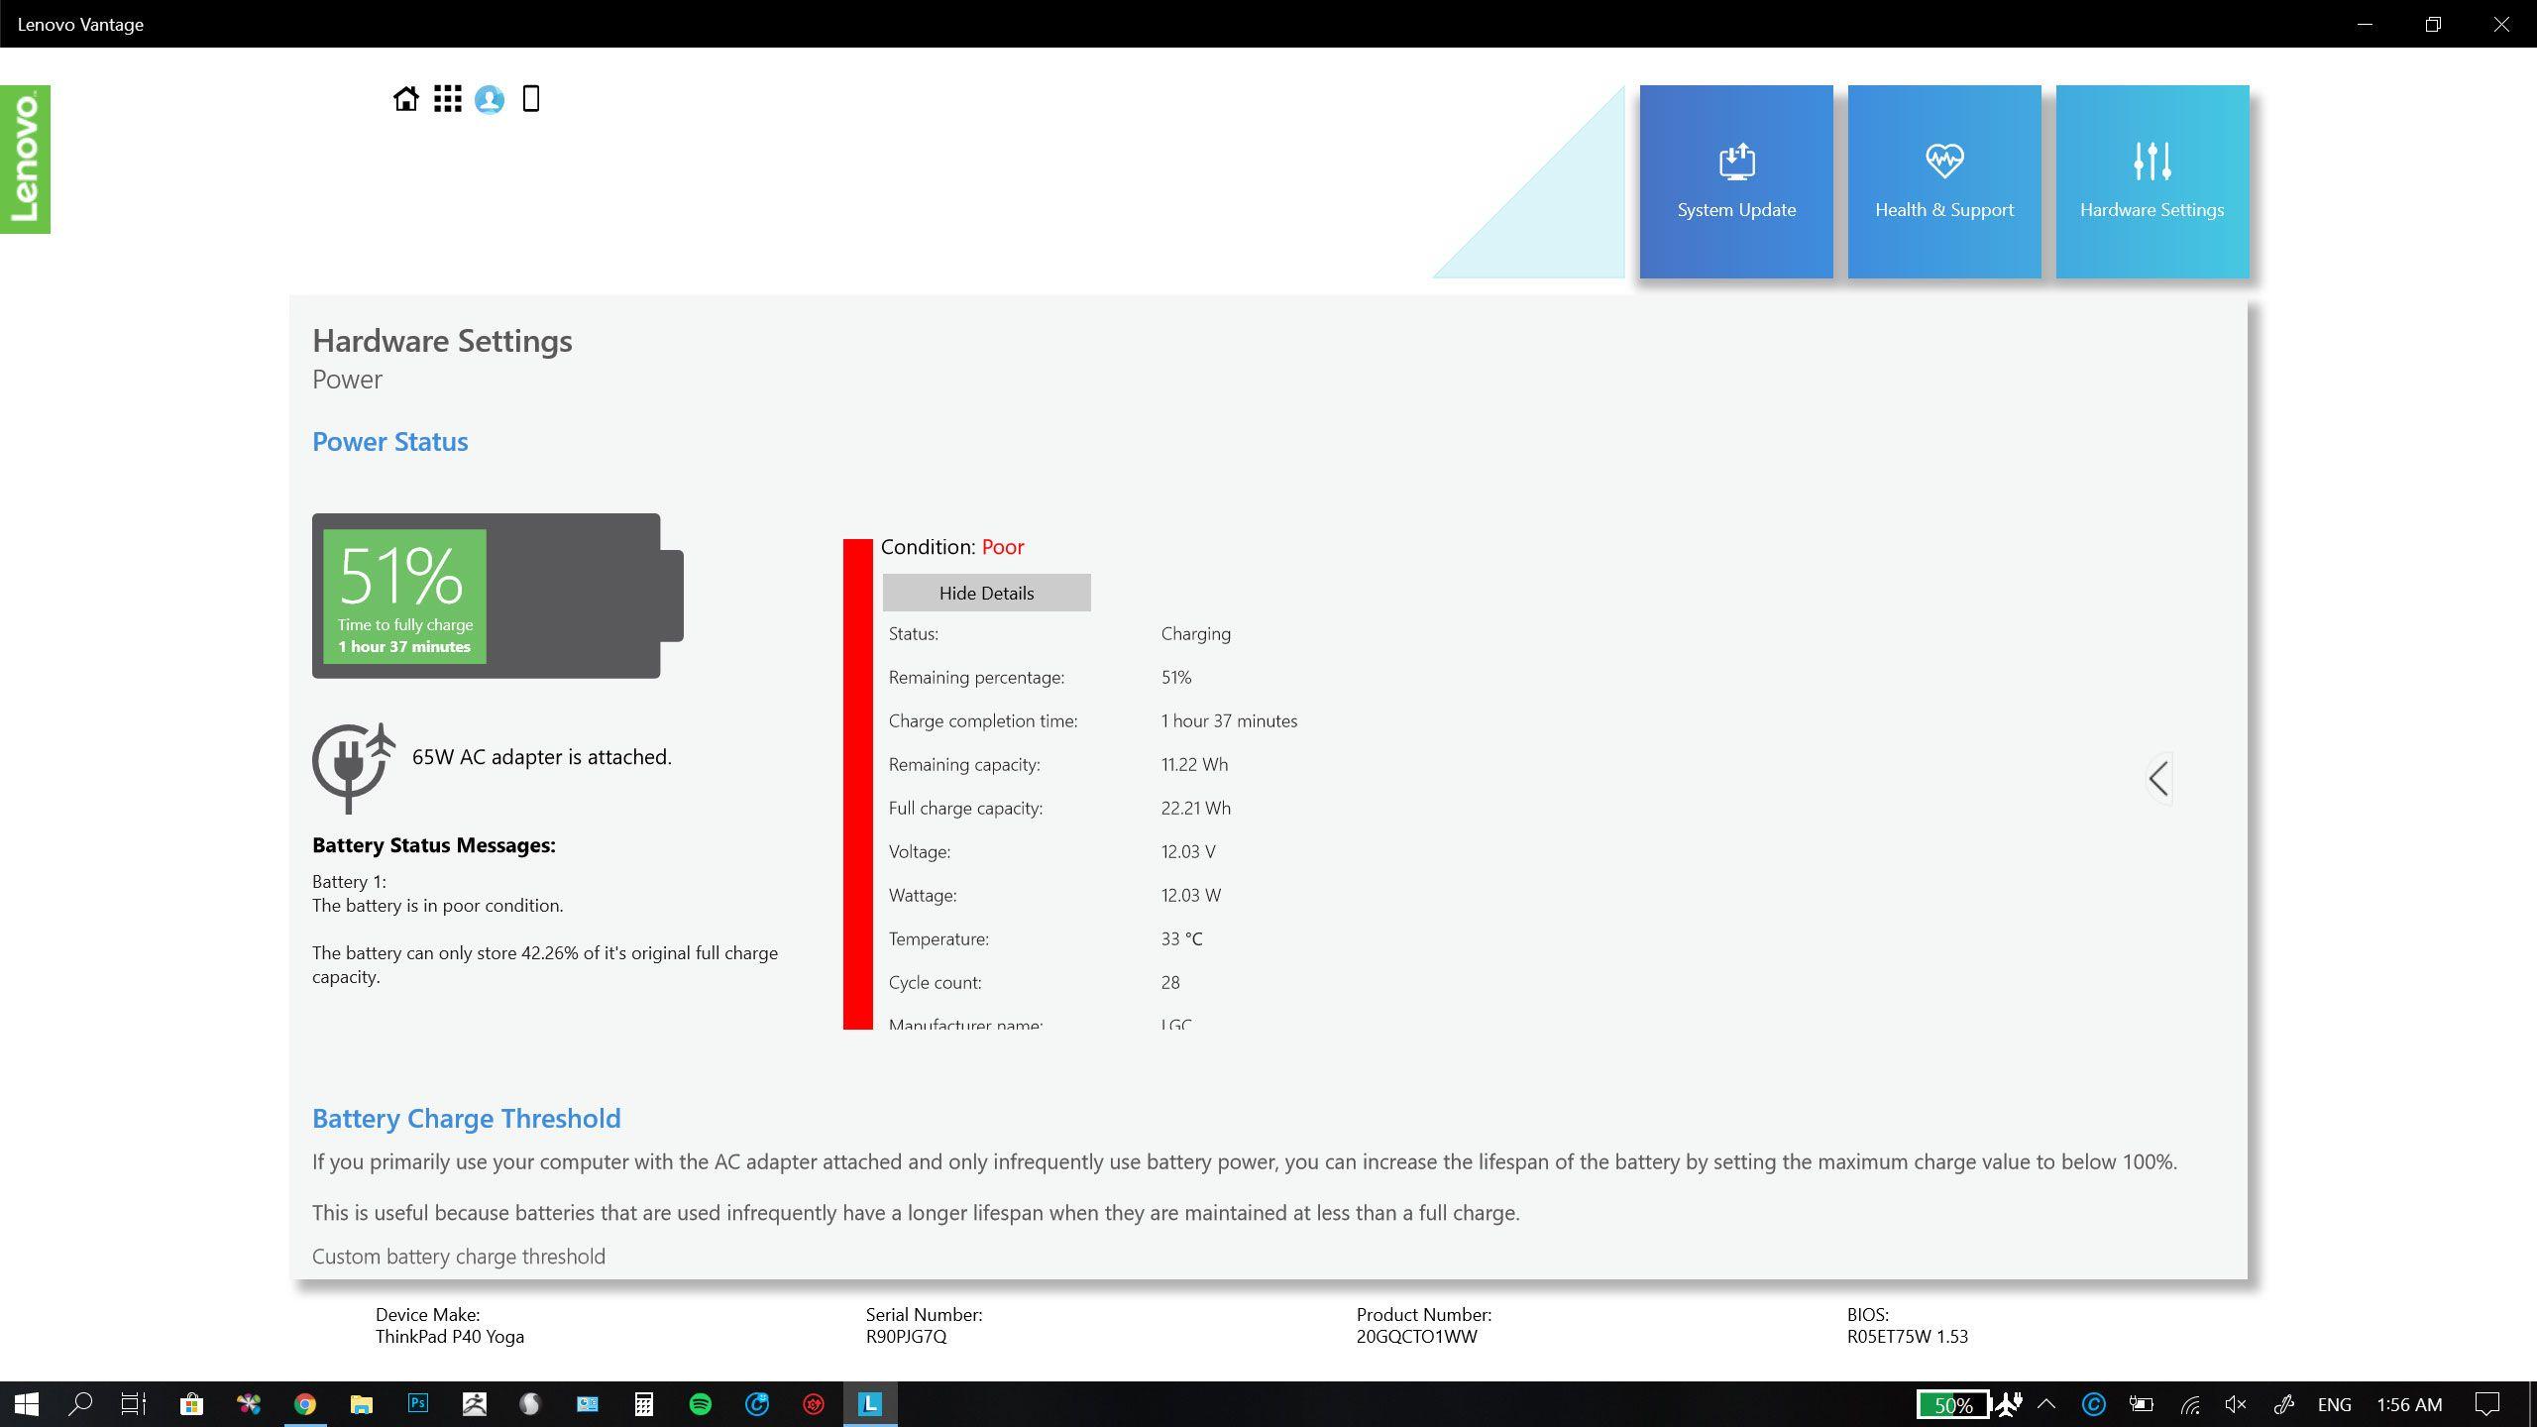The height and width of the screenshot is (1427, 2537).
Task: Open Spotify from taskbar
Action: click(x=701, y=1404)
